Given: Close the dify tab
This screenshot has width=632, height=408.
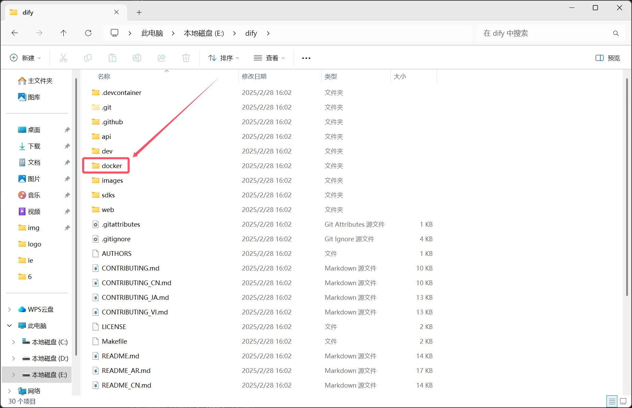Looking at the screenshot, I should pyautogui.click(x=117, y=12).
